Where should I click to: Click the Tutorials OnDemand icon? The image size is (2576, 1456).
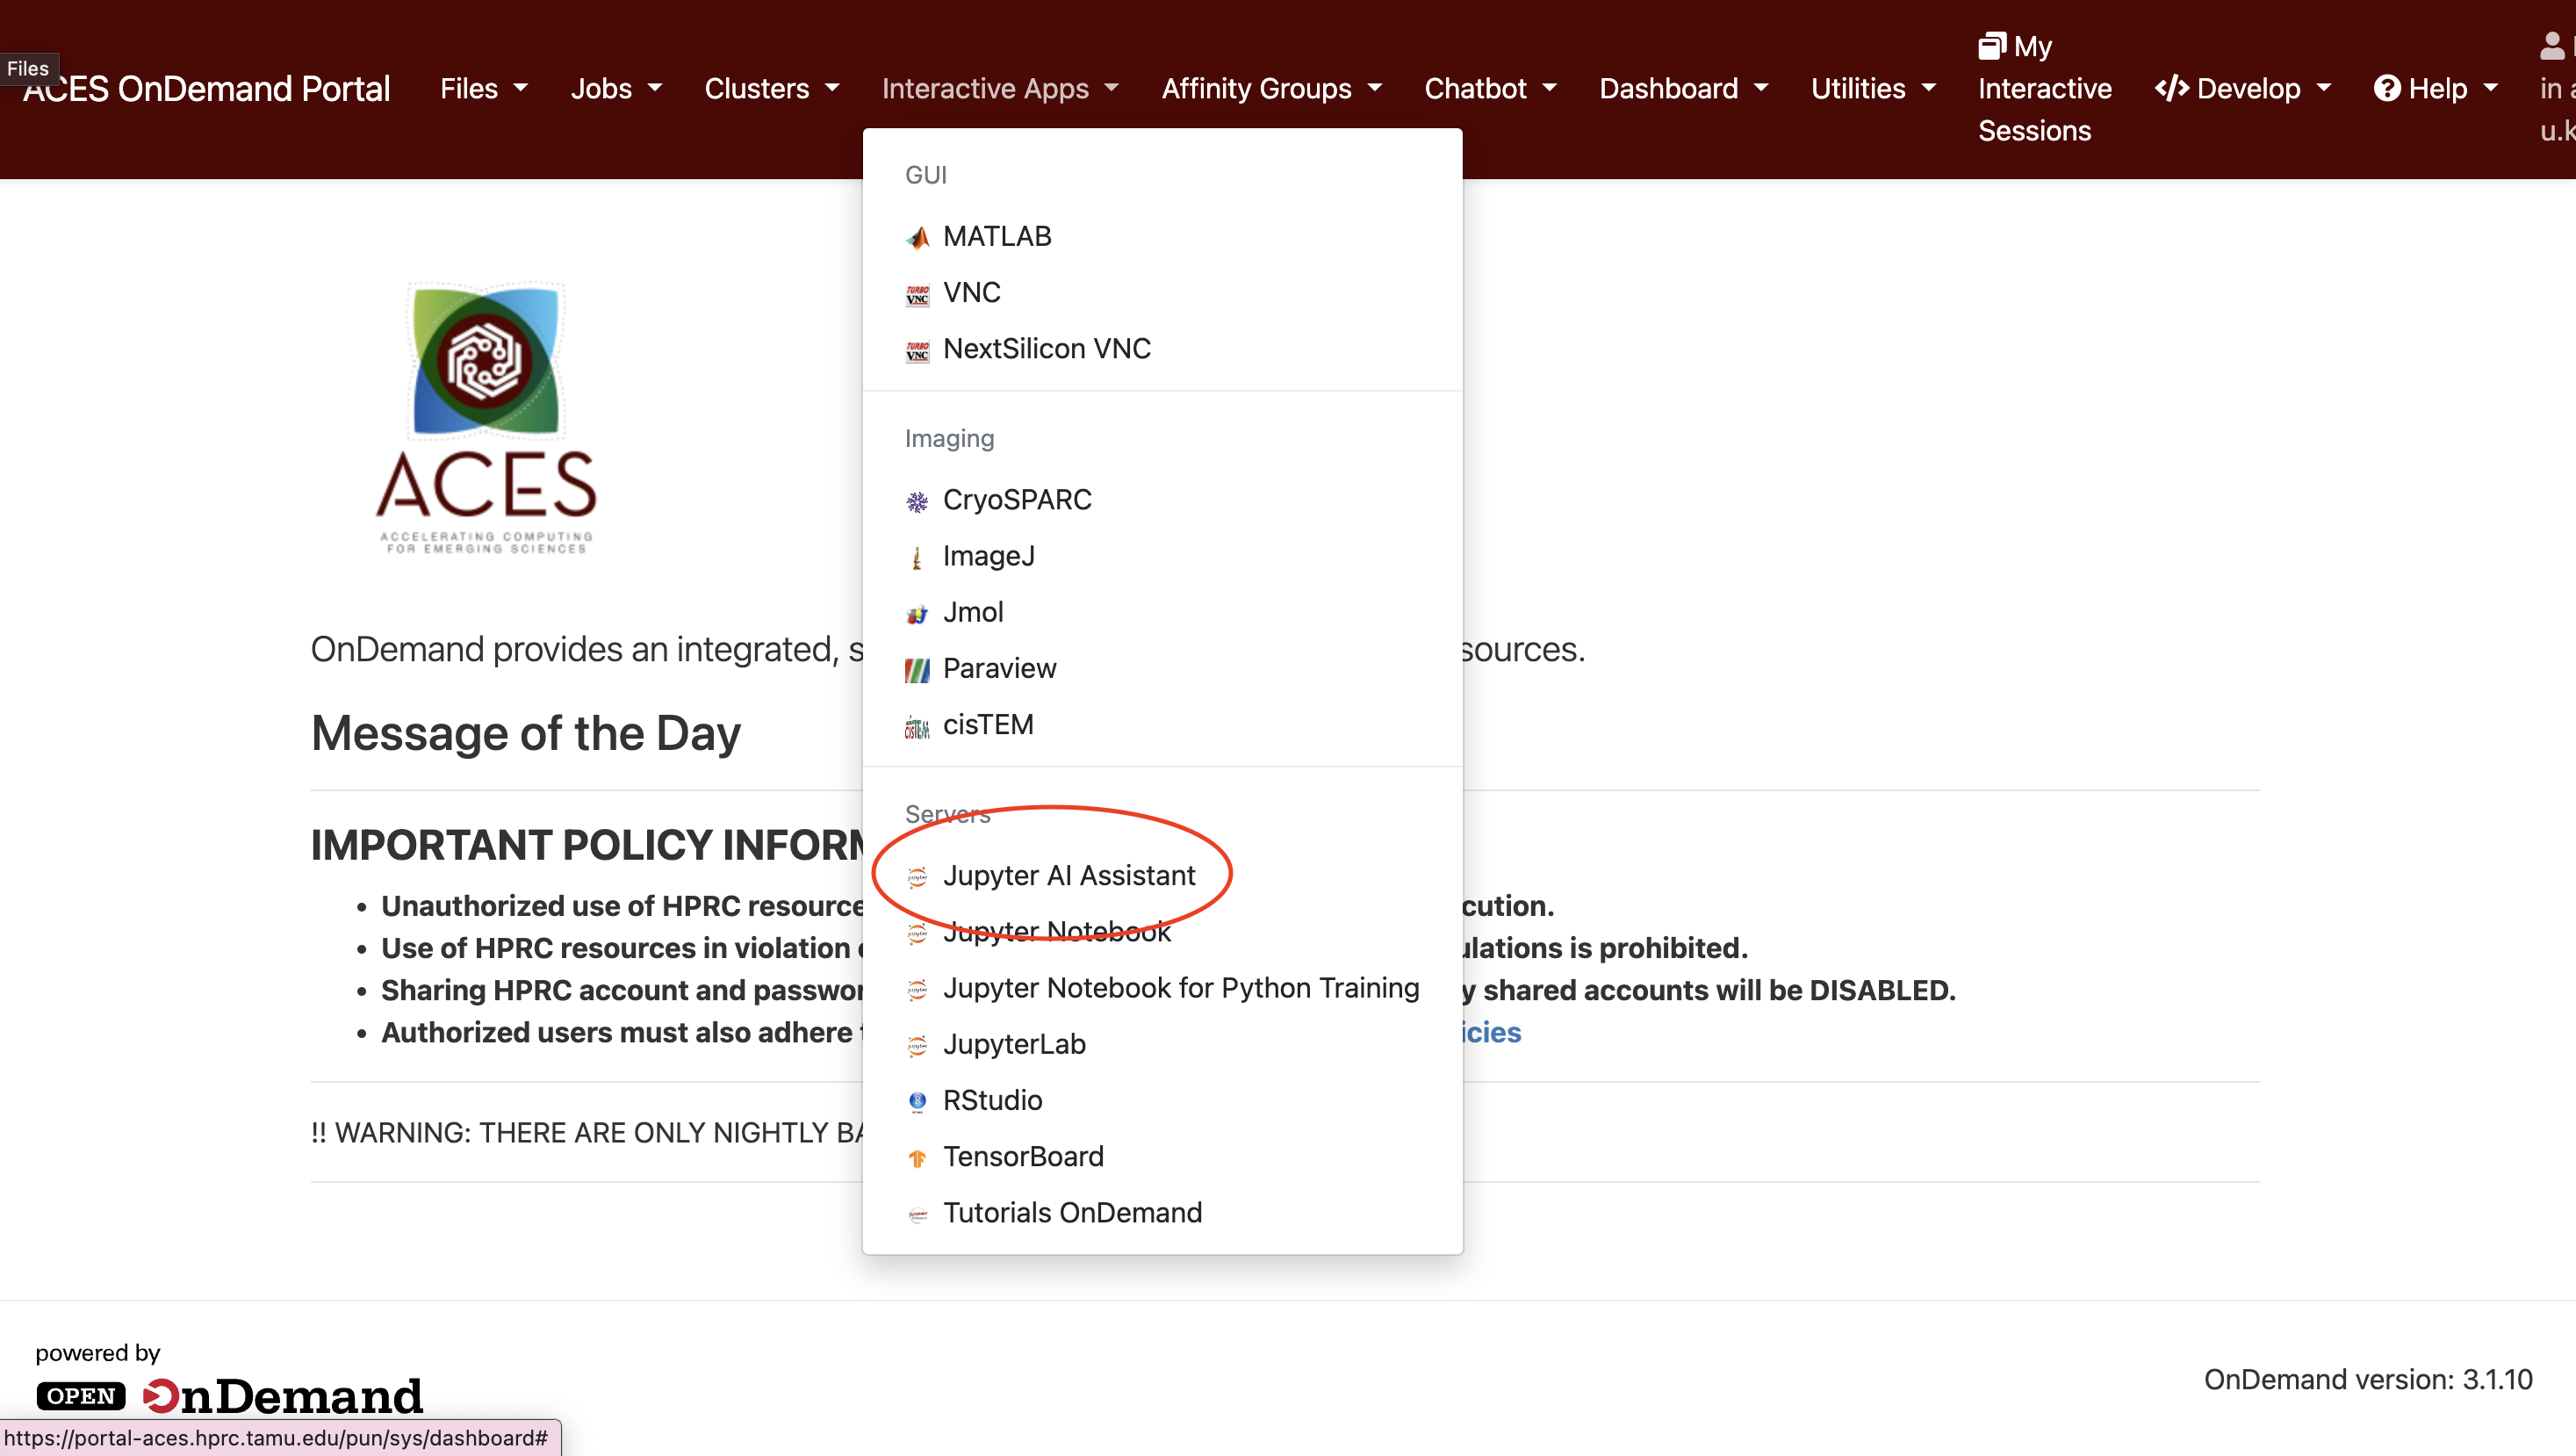point(917,1214)
